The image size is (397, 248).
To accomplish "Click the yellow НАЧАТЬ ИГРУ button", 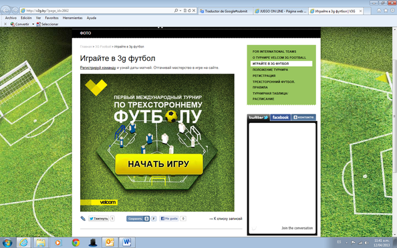I will pyautogui.click(x=159, y=164).
